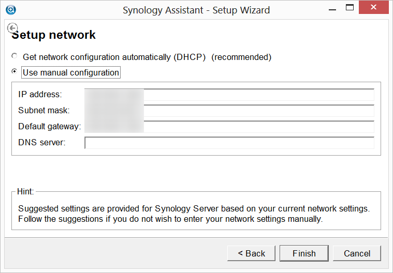Viewport: 393px width, 273px height.
Task: Click the DNS server label
Action: [42, 142]
